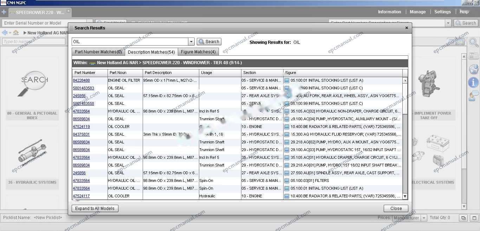Open figure icon for part 5801483558 row
Viewport: 480px width, 231px height.
coord(287,103)
